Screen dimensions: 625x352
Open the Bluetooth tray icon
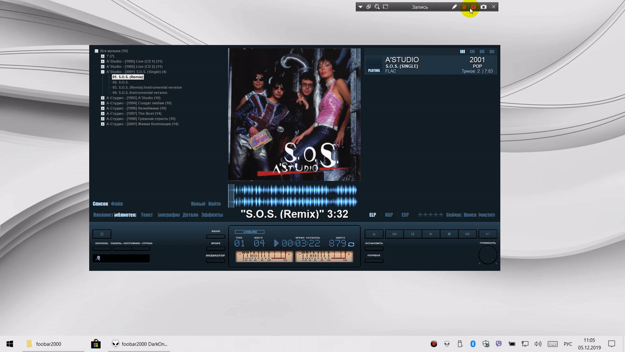coord(474,344)
